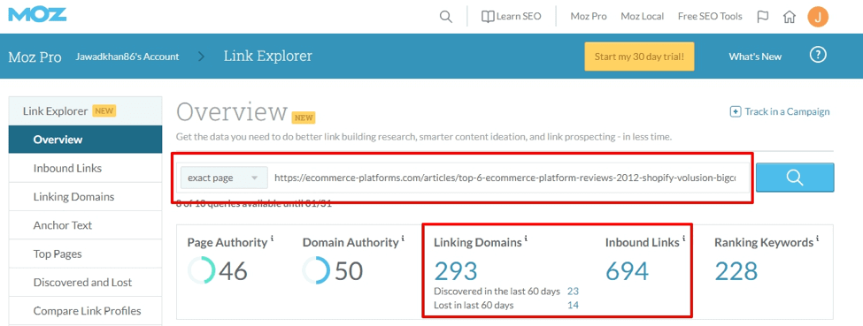Image resolution: width=863 pixels, height=326 pixels.
Task: Open Anchor Text in the sidebar
Action: (85, 225)
